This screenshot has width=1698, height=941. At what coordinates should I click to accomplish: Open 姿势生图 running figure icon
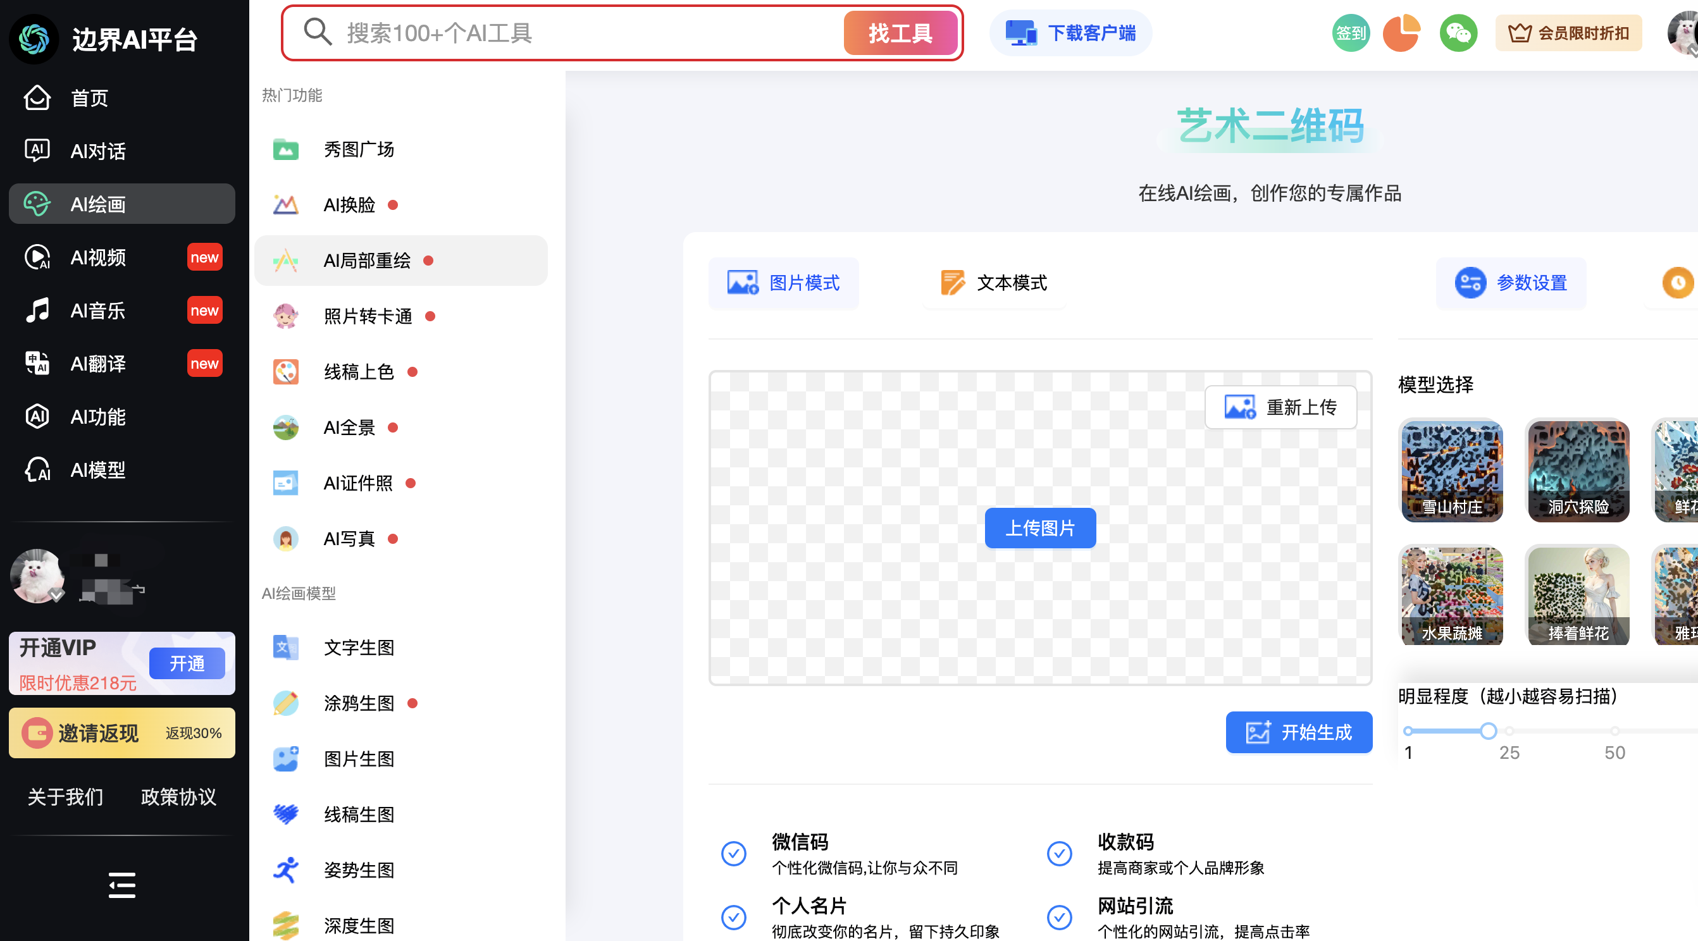point(285,871)
